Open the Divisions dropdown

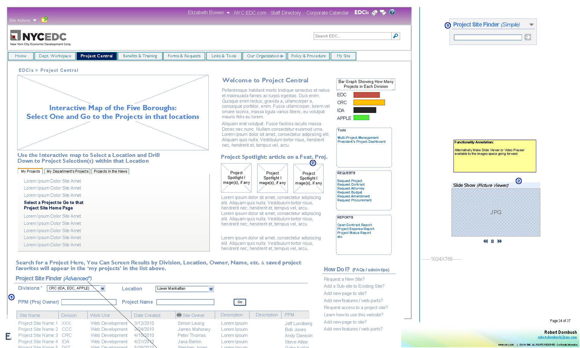click(102, 288)
